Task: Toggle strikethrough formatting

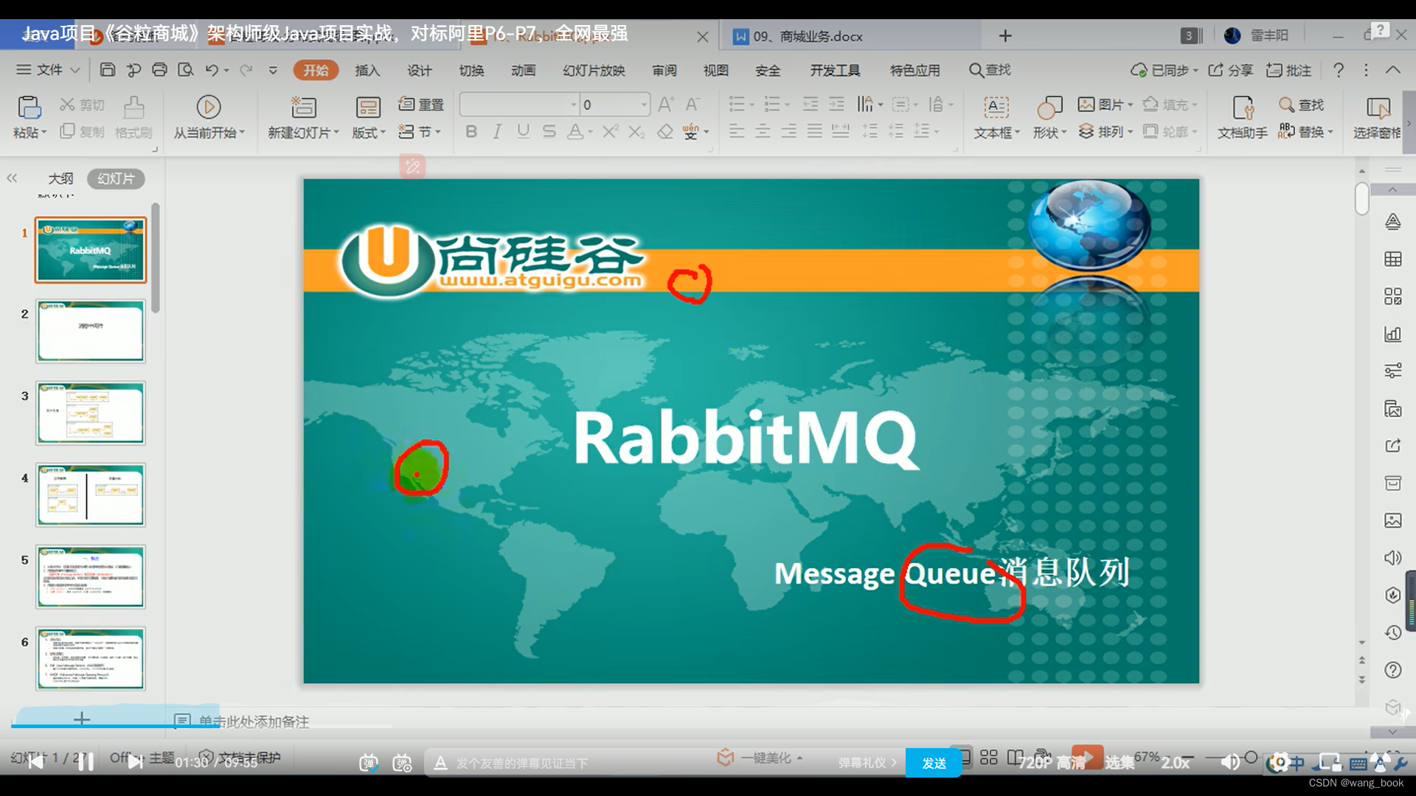Action: (549, 131)
